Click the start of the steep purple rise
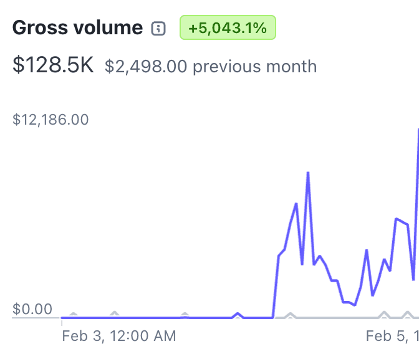The image size is (419, 359). [x=273, y=317]
